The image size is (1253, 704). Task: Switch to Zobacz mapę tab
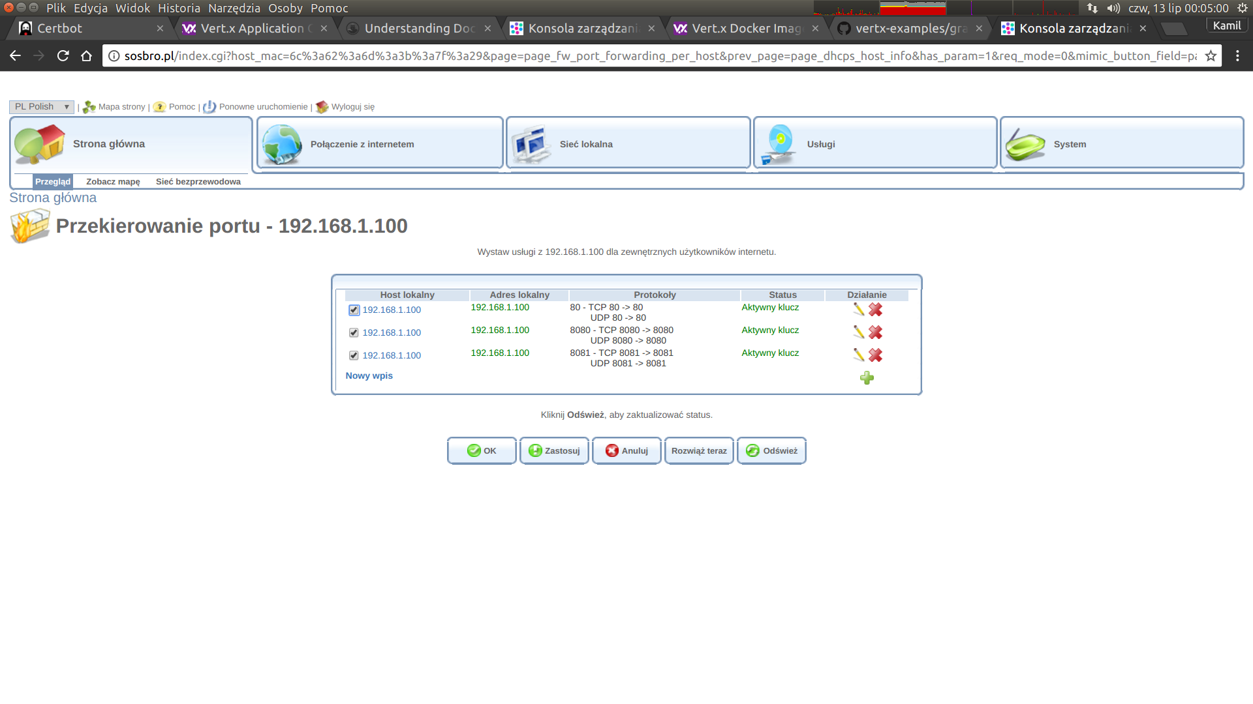pyautogui.click(x=113, y=182)
